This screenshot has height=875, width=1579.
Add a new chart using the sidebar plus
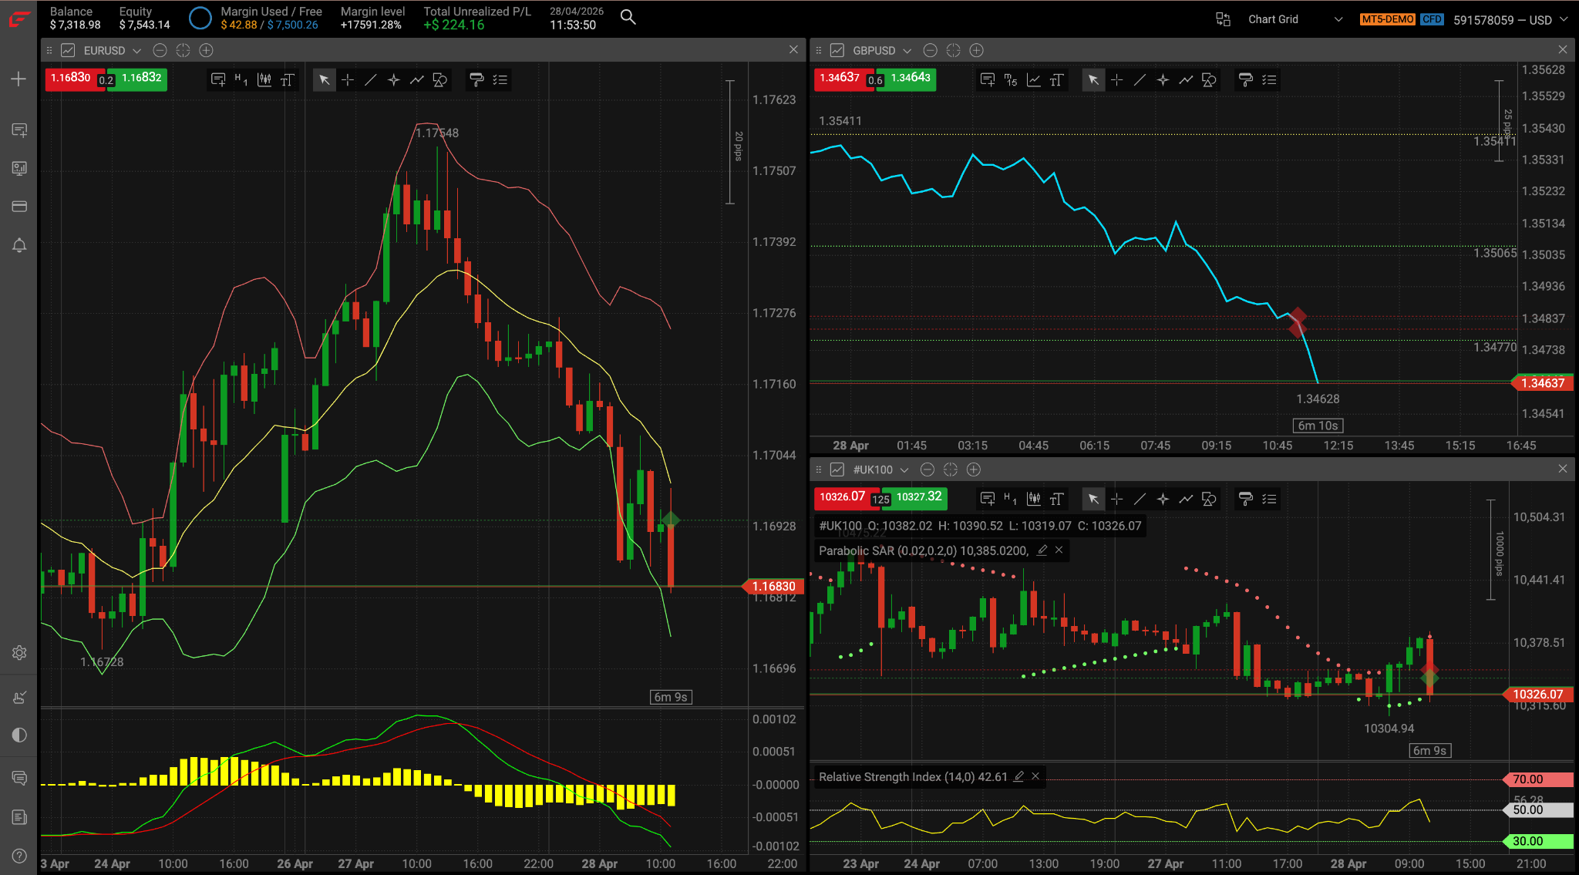(19, 79)
